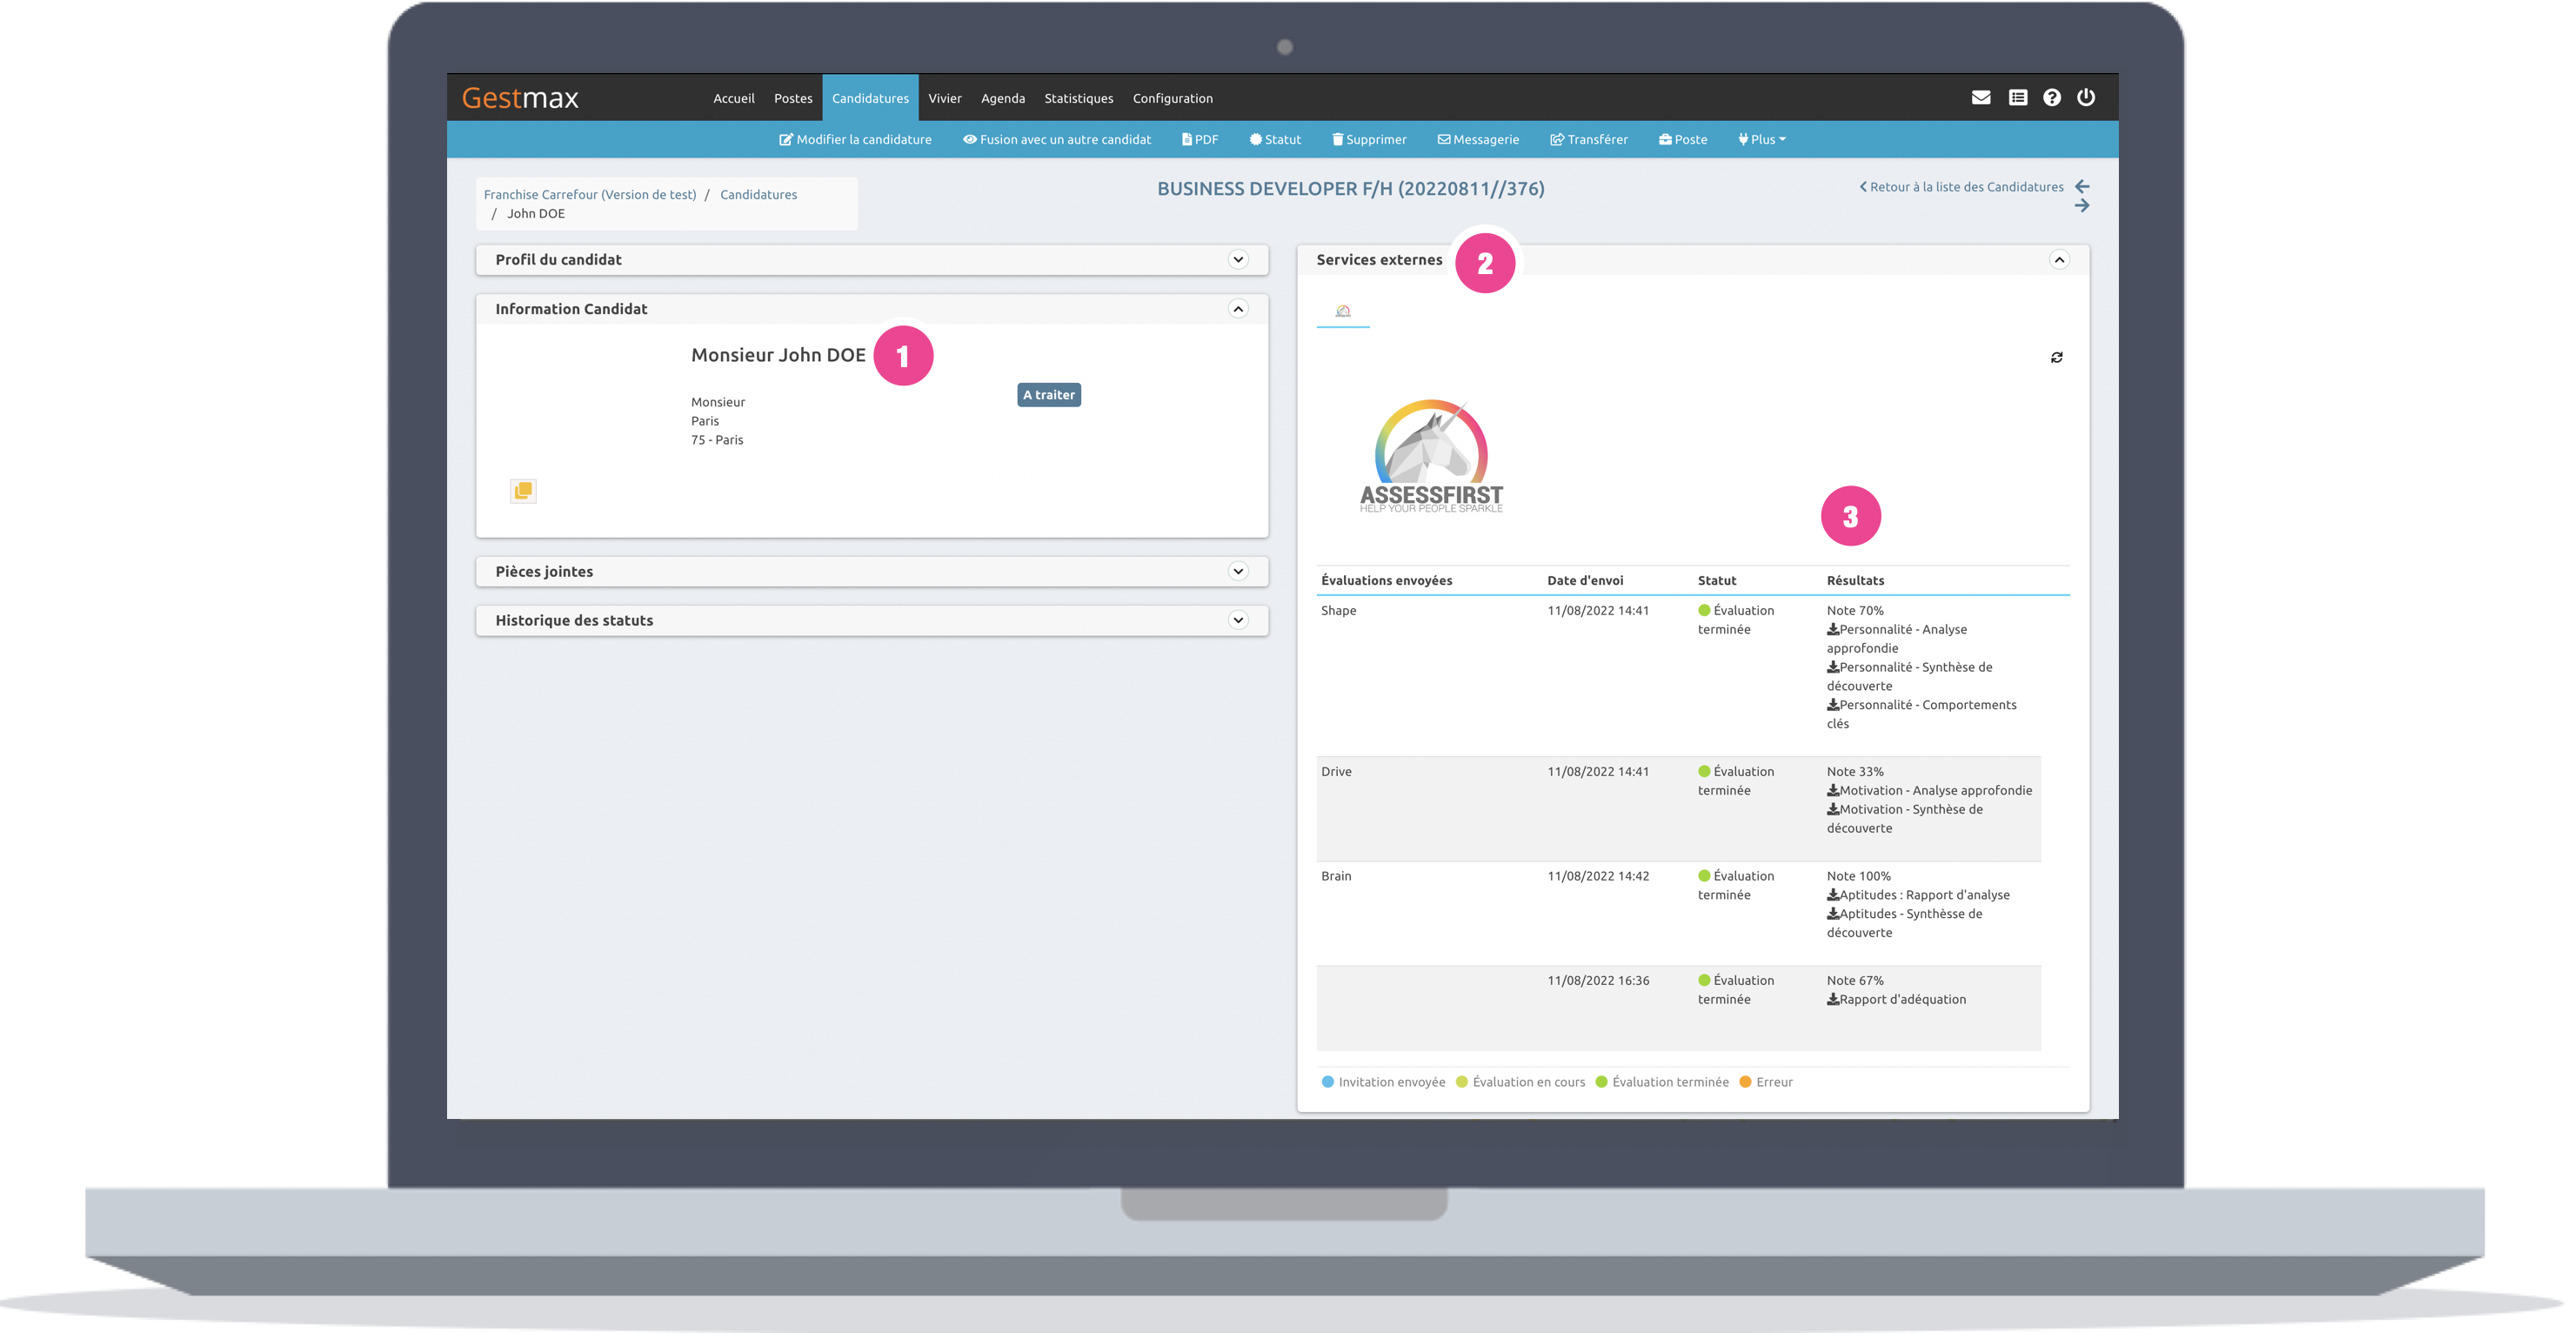This screenshot has width=2566, height=1333.
Task: Go to previous candidate with left arrow
Action: [x=2081, y=186]
